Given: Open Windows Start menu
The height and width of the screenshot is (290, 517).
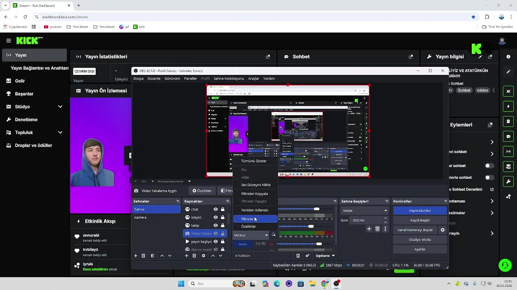Looking at the screenshot, I should [x=181, y=284].
